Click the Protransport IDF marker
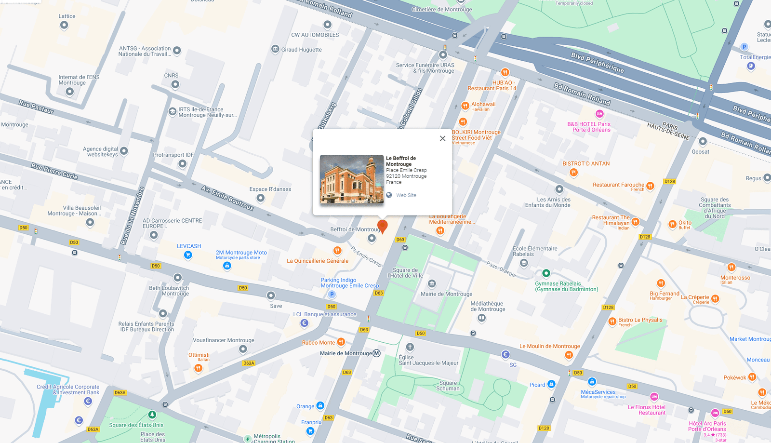The width and height of the screenshot is (771, 443). 183,164
